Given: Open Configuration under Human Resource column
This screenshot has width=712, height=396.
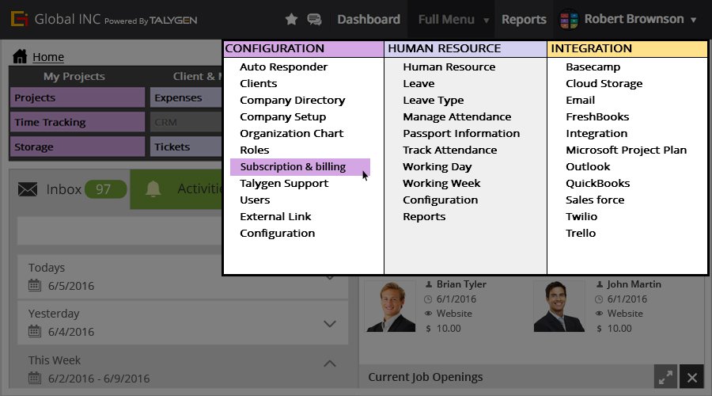Looking at the screenshot, I should tap(440, 200).
